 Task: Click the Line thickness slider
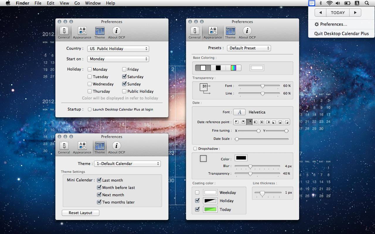(262, 193)
